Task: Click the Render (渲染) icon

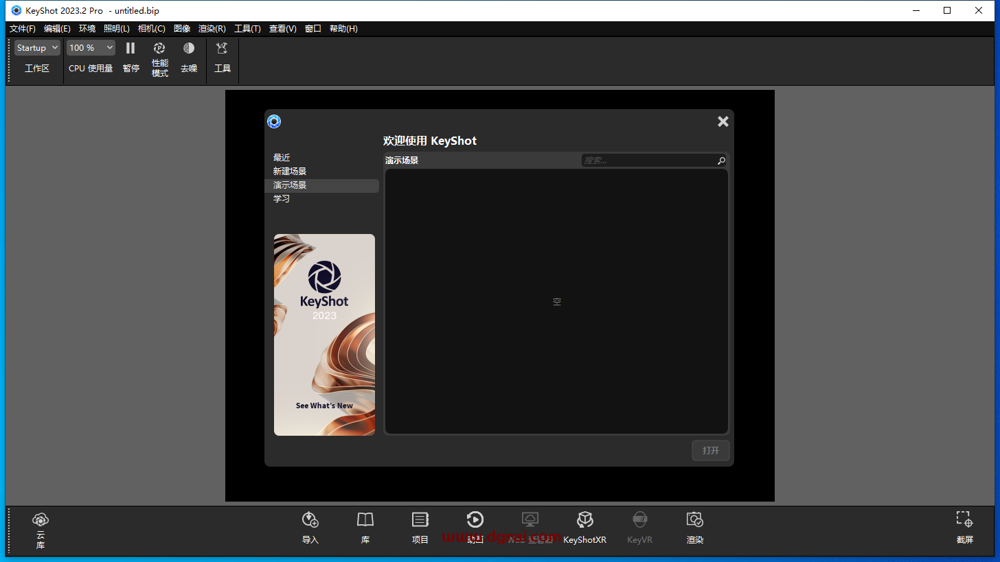Action: coord(695,519)
